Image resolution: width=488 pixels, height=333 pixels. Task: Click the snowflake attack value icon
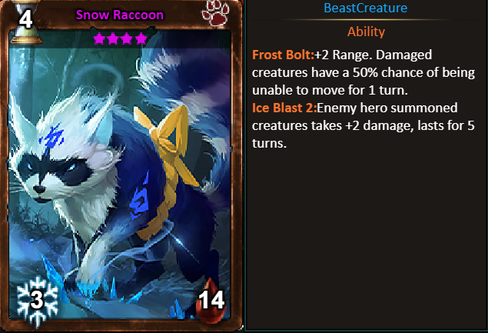(x=38, y=301)
